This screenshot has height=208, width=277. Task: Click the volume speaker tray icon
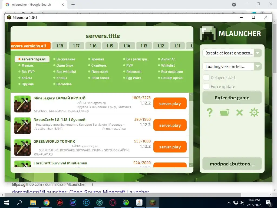click(242, 203)
